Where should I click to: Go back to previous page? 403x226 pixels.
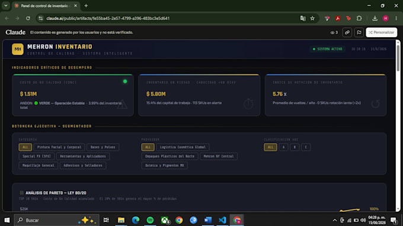pyautogui.click(x=7, y=18)
